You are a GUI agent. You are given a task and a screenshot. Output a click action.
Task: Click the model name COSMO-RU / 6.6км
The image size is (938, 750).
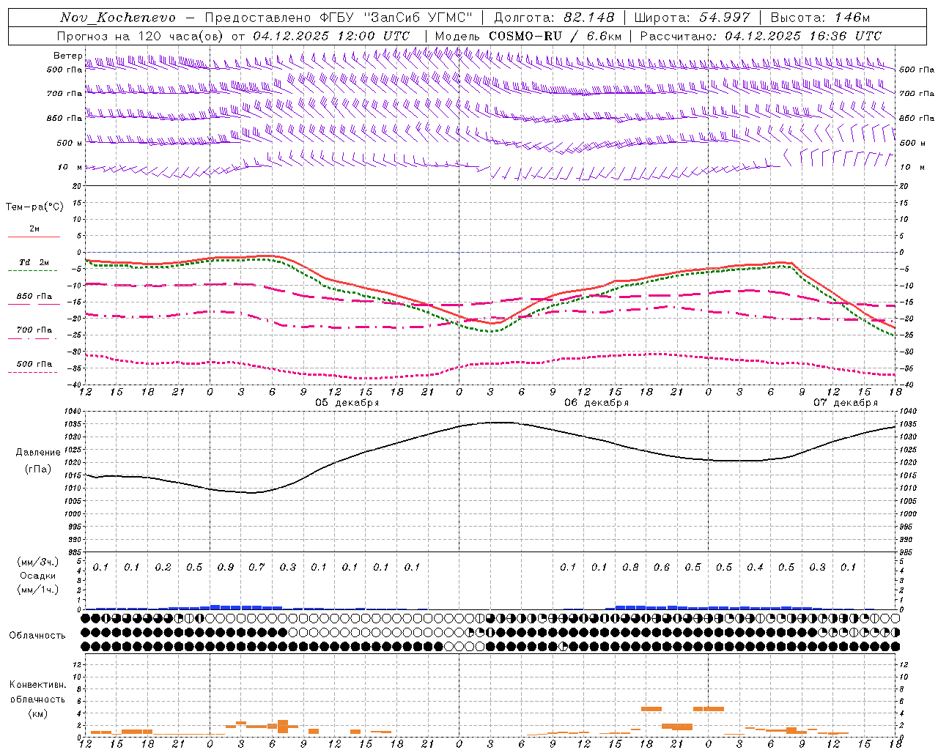[x=555, y=36]
